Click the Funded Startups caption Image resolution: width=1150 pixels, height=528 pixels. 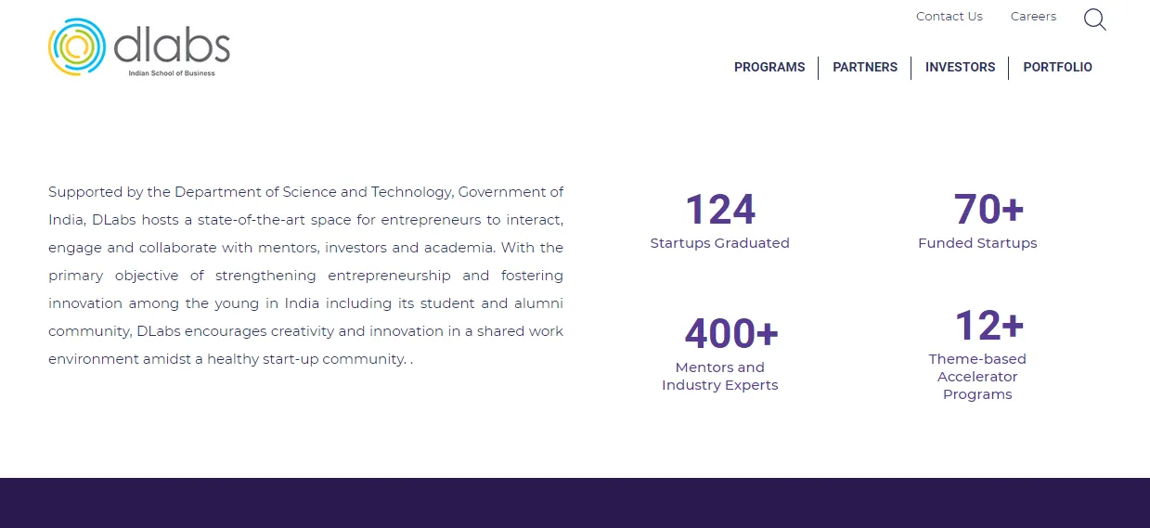[x=977, y=243]
